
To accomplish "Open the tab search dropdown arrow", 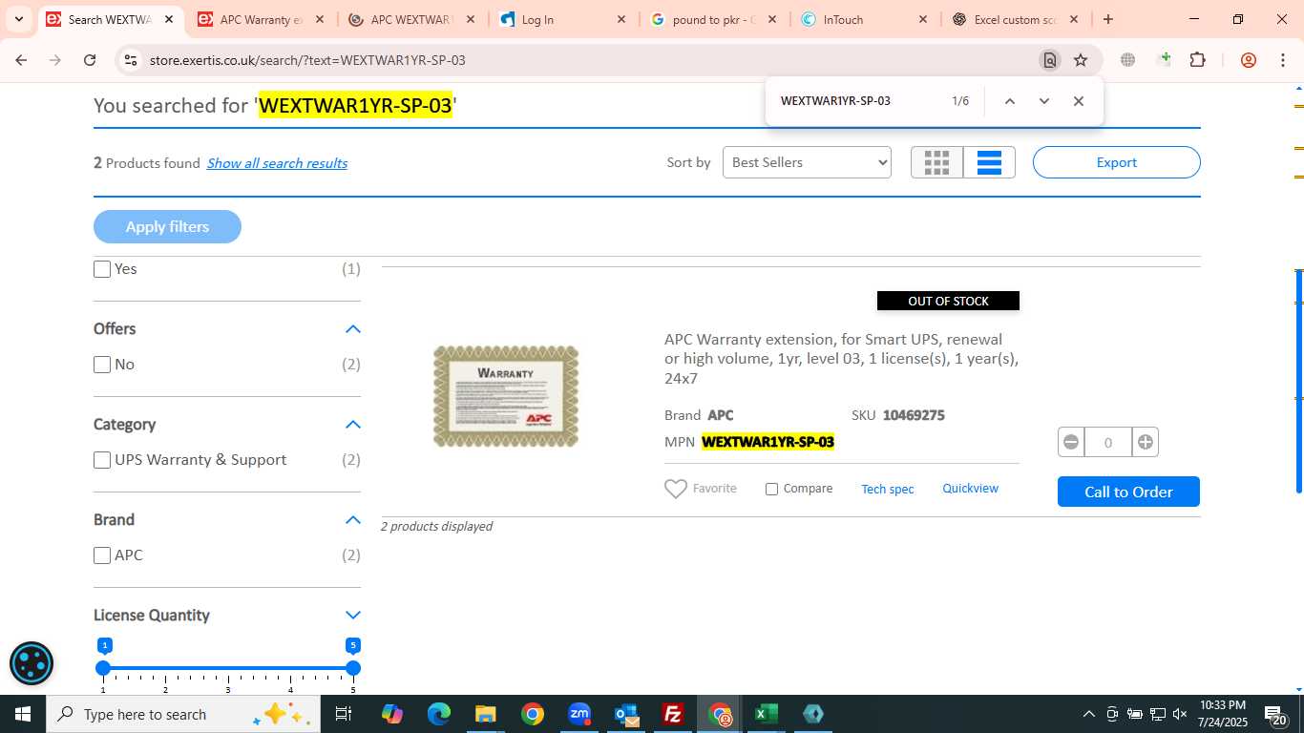I will (18, 19).
